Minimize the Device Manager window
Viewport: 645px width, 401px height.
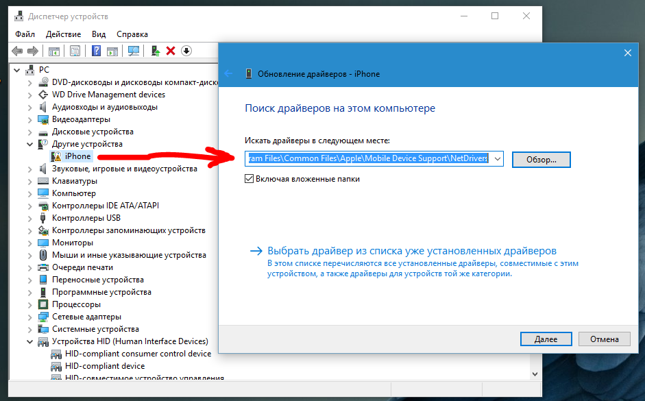point(464,16)
